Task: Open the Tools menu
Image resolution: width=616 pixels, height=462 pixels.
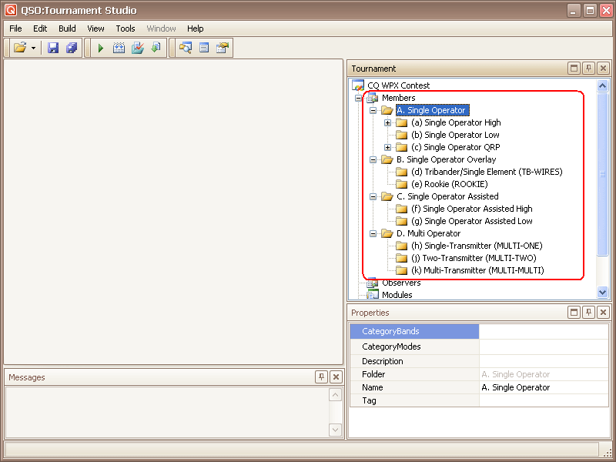Action: pyautogui.click(x=126, y=28)
